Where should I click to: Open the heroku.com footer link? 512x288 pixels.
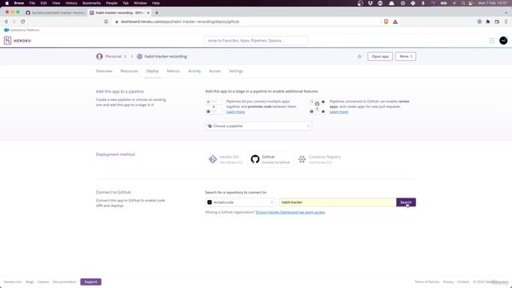tap(13, 282)
